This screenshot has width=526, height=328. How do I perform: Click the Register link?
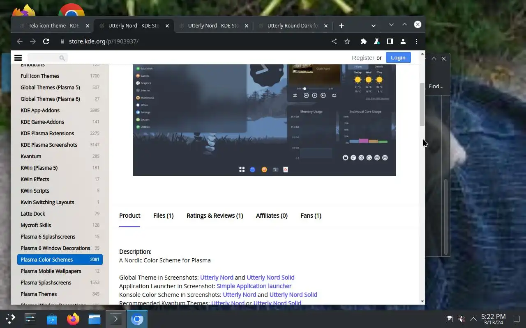(x=363, y=58)
